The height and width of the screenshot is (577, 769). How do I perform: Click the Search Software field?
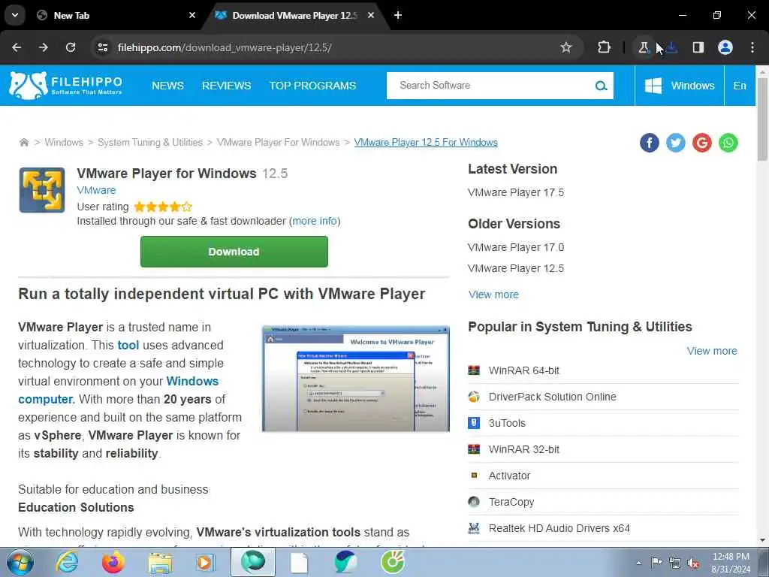pyautogui.click(x=490, y=86)
